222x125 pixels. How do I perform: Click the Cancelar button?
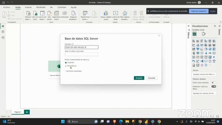coord(152,78)
